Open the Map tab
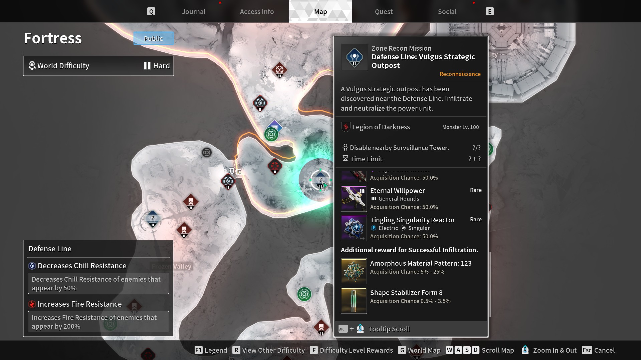This screenshot has height=360, width=641. [320, 11]
